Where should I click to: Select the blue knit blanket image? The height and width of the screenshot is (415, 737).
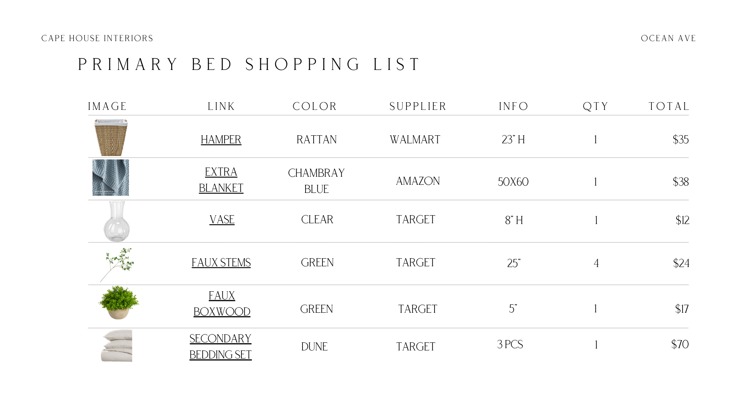pyautogui.click(x=111, y=178)
